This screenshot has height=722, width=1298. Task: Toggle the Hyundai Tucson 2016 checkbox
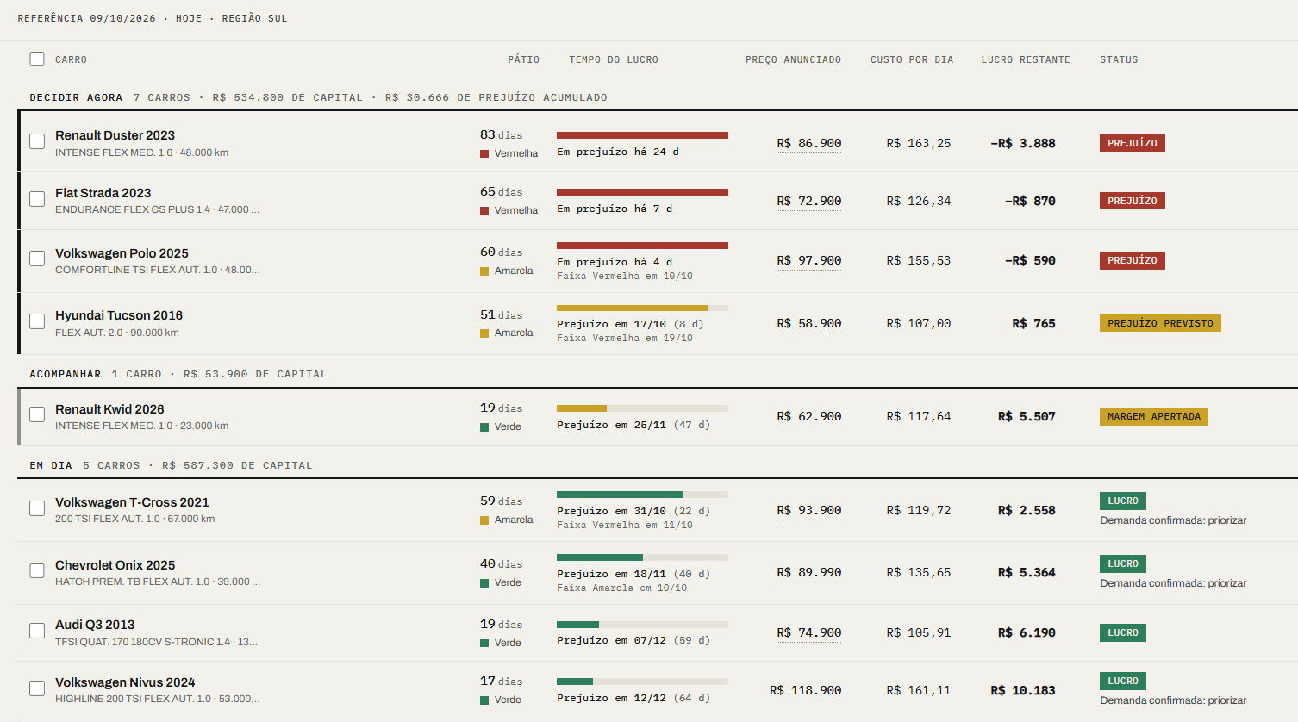tap(37, 321)
